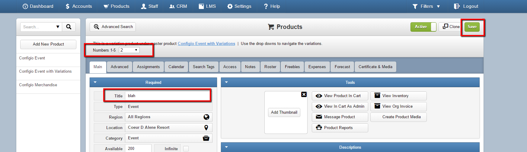Click Add Thumbnail button
Screen dimensions: 527x152
pyautogui.click(x=284, y=112)
